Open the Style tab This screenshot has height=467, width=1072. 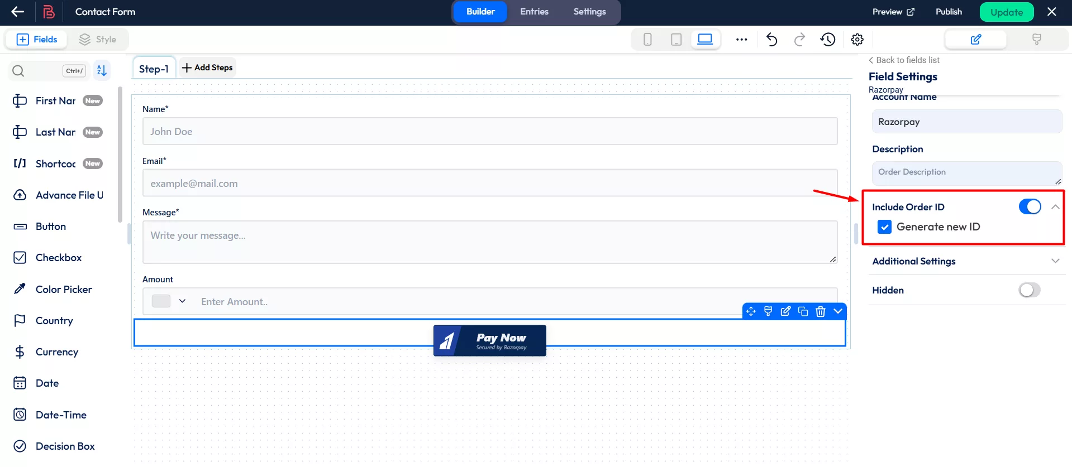point(98,40)
